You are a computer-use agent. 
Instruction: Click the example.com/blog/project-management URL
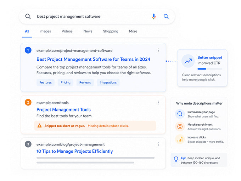(71, 144)
